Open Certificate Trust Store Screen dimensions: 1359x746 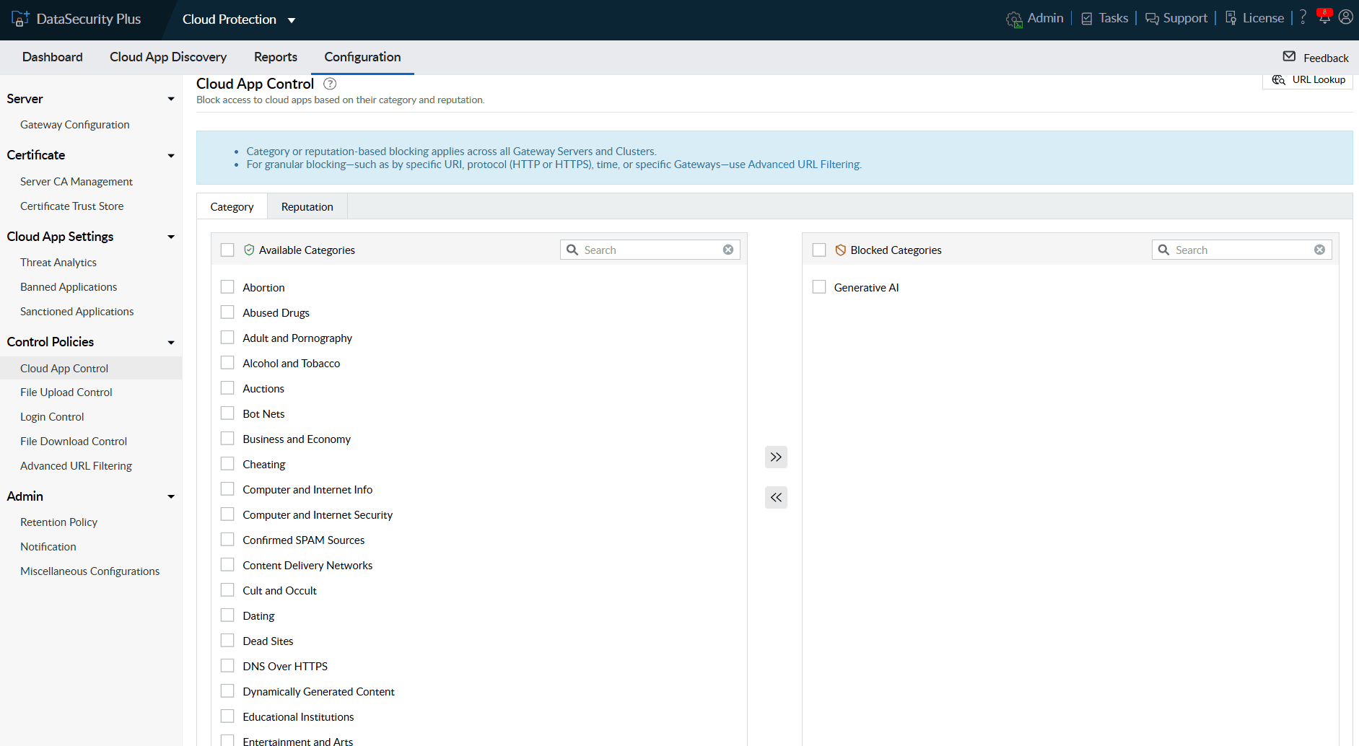point(72,206)
